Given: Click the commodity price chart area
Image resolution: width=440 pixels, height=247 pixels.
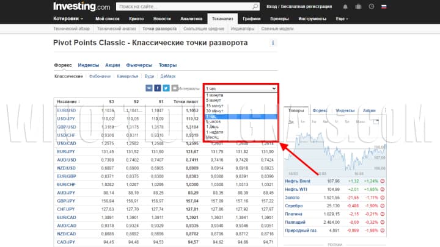Looking at the screenshot, I should click(x=335, y=151).
